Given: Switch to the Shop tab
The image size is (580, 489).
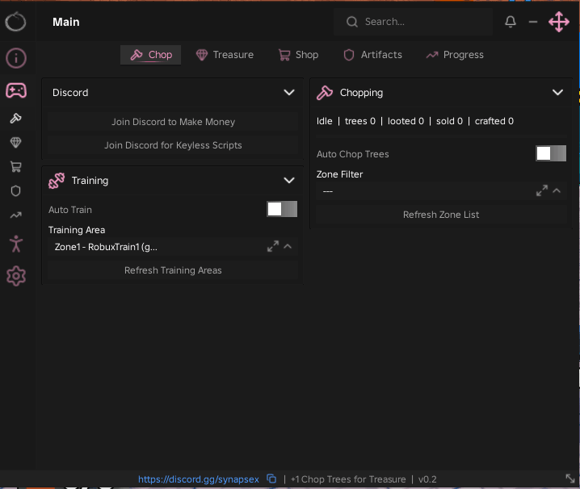Looking at the screenshot, I should click(x=299, y=55).
